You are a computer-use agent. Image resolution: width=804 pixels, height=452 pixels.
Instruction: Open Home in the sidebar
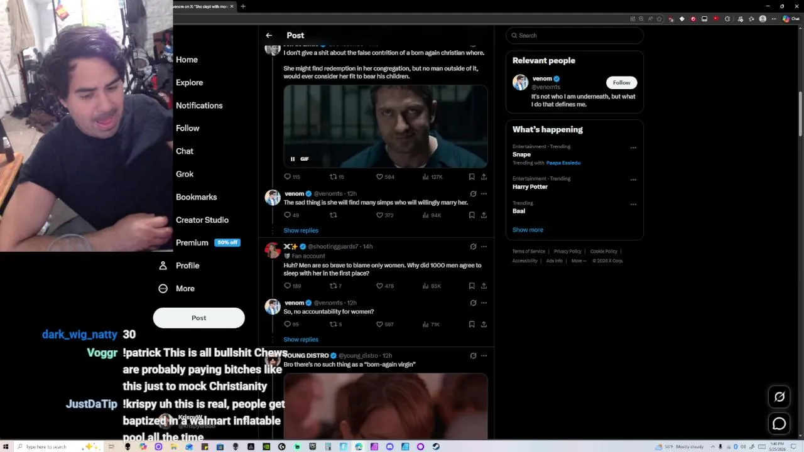pyautogui.click(x=187, y=60)
